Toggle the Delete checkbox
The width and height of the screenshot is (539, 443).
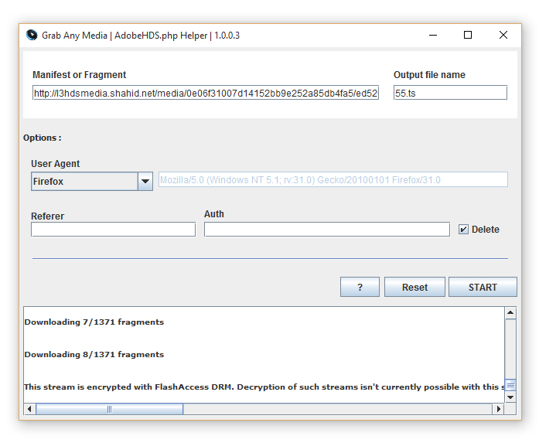click(x=463, y=230)
